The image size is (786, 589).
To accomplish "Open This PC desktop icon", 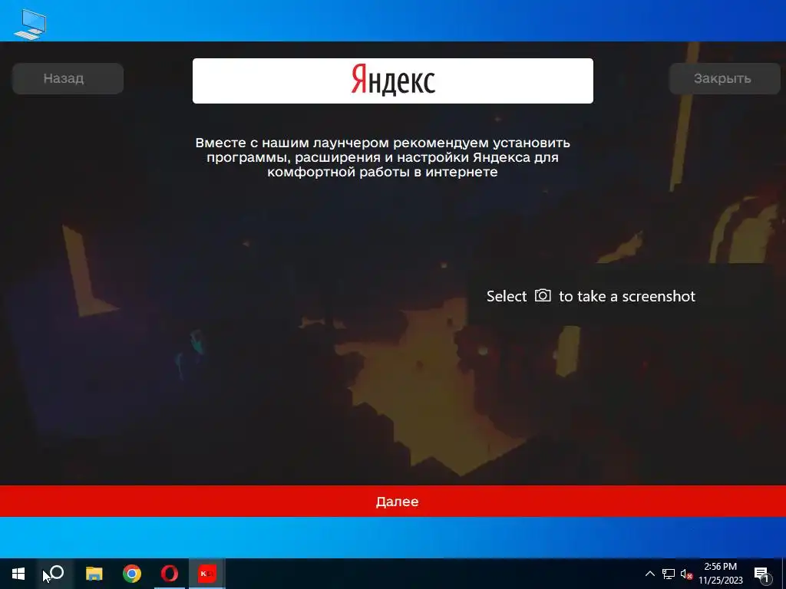I will pyautogui.click(x=31, y=24).
